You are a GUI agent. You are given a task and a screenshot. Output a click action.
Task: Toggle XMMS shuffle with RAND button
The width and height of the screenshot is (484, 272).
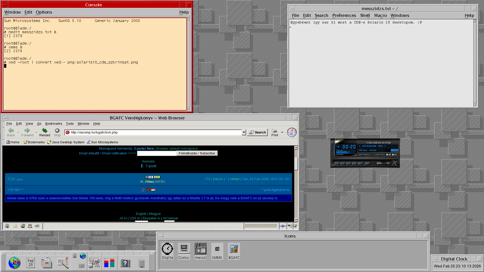[379, 163]
